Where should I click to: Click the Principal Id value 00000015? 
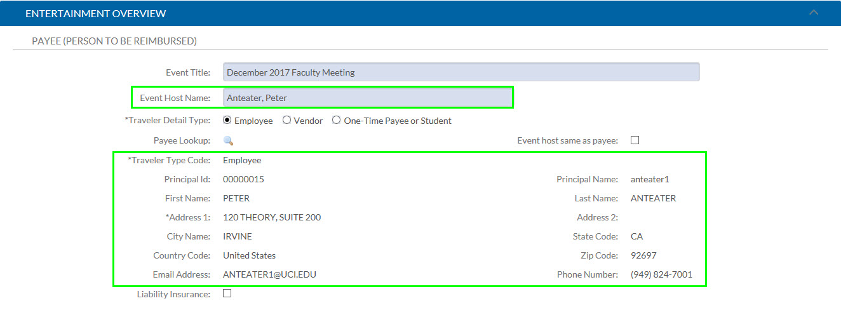243,179
